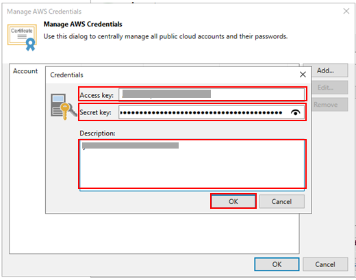Click Cancel in Manage AWS Credentials window
This screenshot has height=280, width=356.
pyautogui.click(x=325, y=264)
